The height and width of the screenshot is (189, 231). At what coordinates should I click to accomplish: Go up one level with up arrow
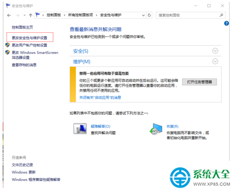(x=30, y=15)
